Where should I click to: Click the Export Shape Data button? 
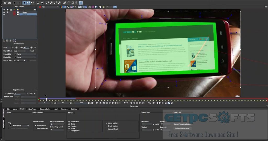[182, 128]
